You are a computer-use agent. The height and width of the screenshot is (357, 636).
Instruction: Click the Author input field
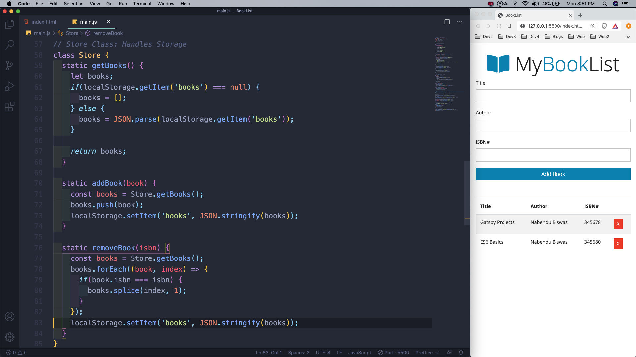click(553, 126)
